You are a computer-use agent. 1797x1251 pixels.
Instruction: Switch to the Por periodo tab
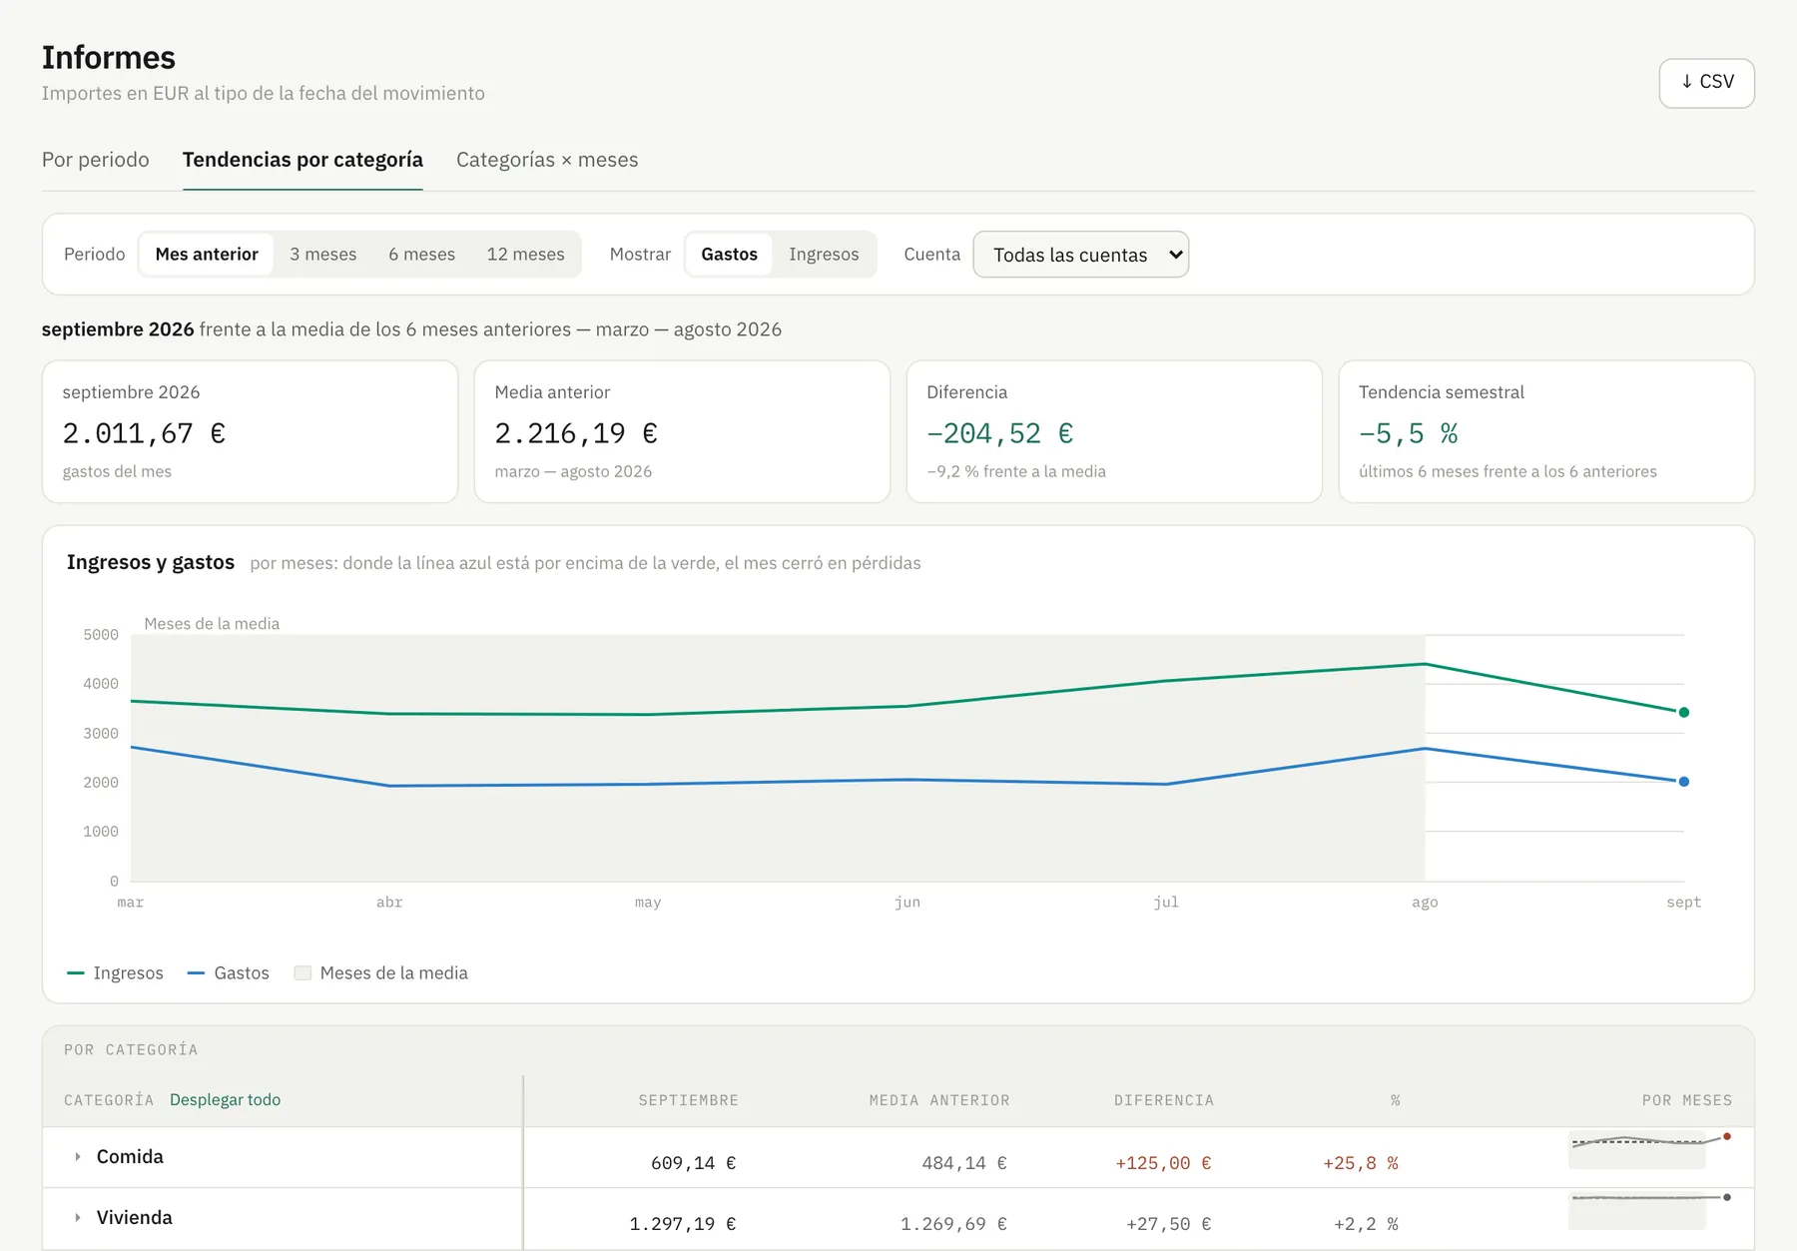[96, 160]
